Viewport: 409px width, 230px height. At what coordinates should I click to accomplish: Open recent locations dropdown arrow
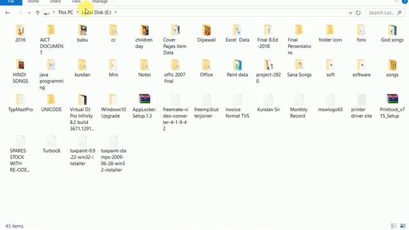29,13
